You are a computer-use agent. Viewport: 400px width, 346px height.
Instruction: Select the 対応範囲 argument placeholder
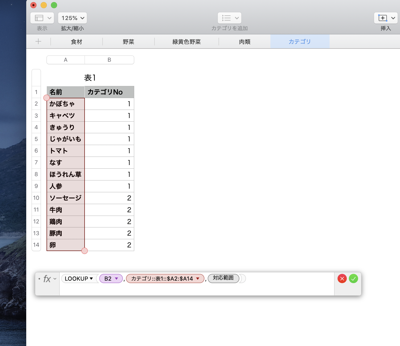(x=223, y=278)
